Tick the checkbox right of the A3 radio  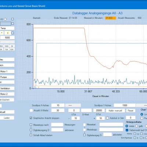pyautogui.click(x=12, y=19)
